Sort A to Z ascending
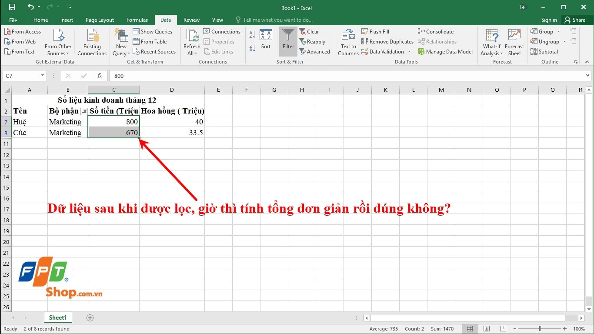This screenshot has width=594, height=334. click(253, 35)
